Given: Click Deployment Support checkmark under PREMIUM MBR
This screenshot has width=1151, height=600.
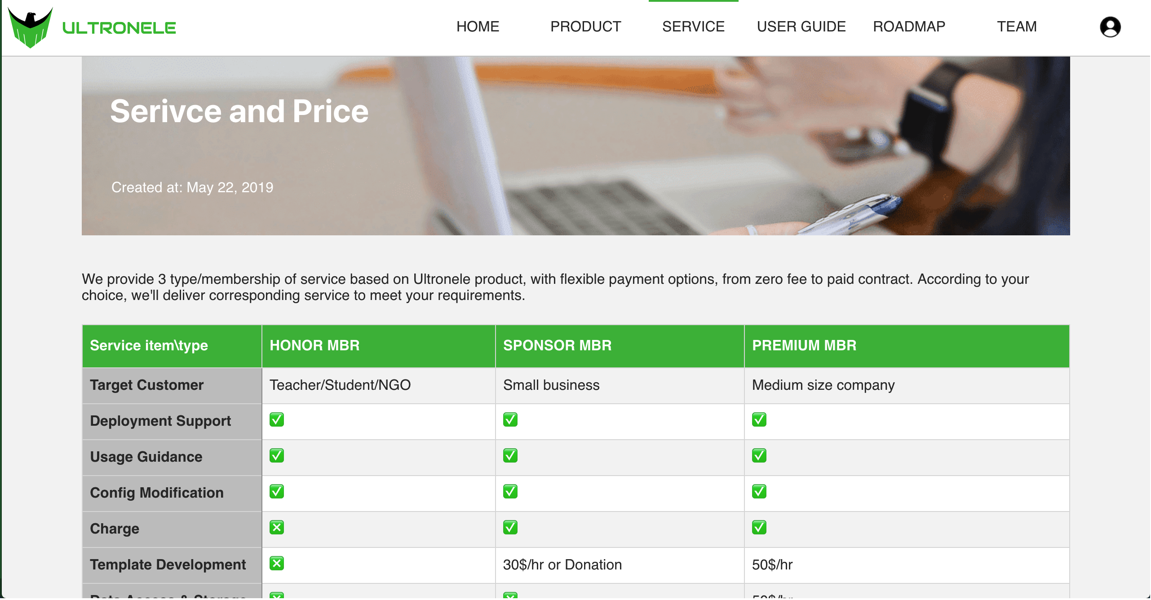Looking at the screenshot, I should pos(759,419).
